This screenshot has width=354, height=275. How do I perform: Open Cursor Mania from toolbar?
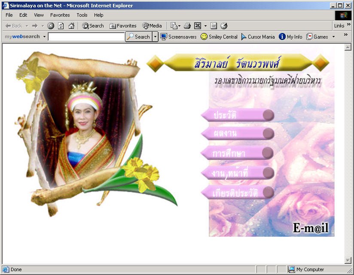(258, 37)
